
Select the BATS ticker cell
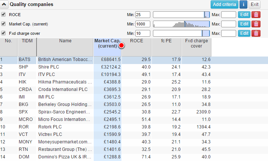pos(24,60)
